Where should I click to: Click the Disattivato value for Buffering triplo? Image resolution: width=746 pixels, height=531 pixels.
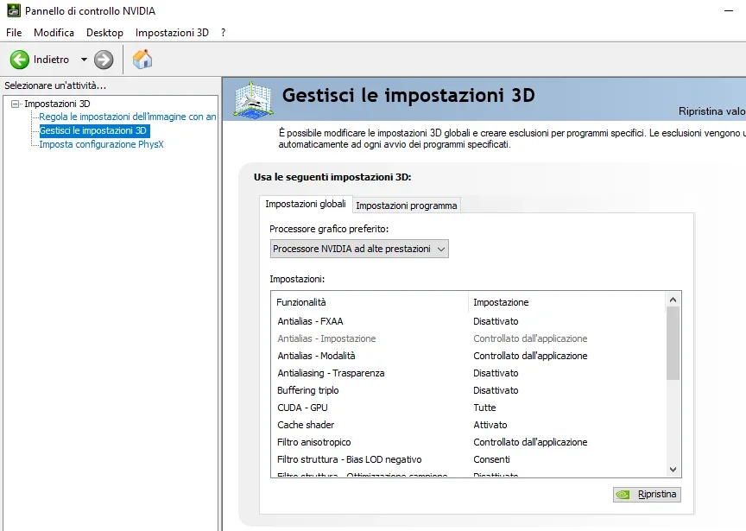(496, 390)
